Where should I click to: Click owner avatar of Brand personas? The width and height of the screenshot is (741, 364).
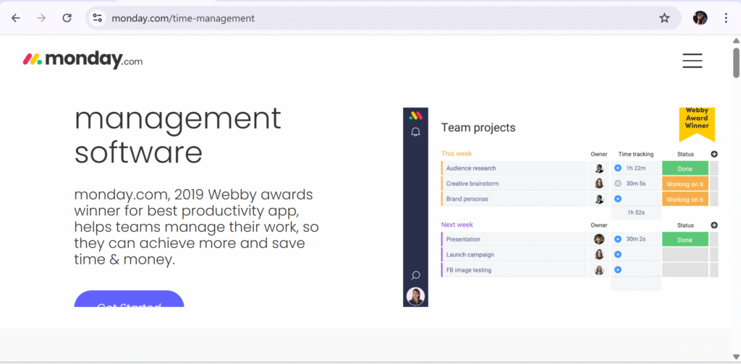click(x=598, y=199)
